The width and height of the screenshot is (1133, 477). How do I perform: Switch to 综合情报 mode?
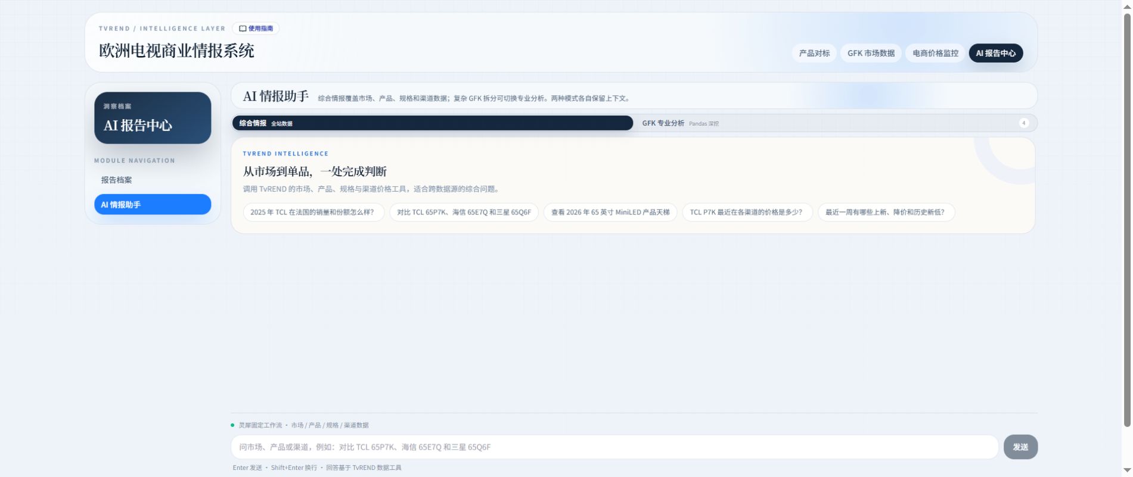[433, 123]
